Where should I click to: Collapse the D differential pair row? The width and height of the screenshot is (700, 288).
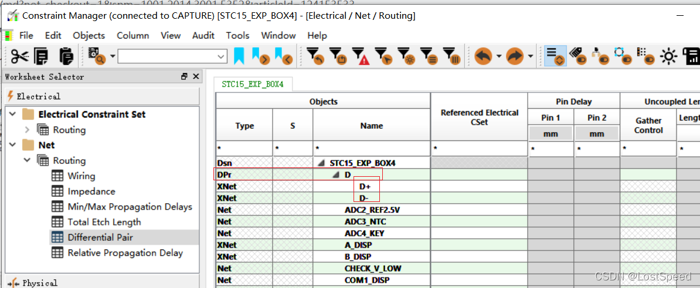point(336,175)
